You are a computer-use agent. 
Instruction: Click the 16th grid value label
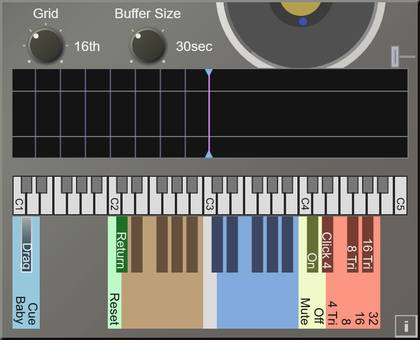[87, 46]
